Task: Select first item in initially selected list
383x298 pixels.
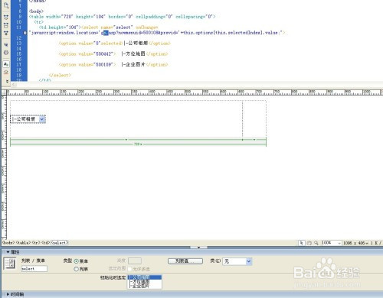Action: pos(145,277)
